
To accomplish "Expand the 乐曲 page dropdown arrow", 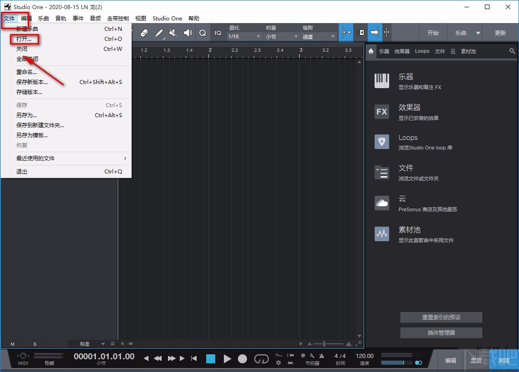I will (478, 33).
